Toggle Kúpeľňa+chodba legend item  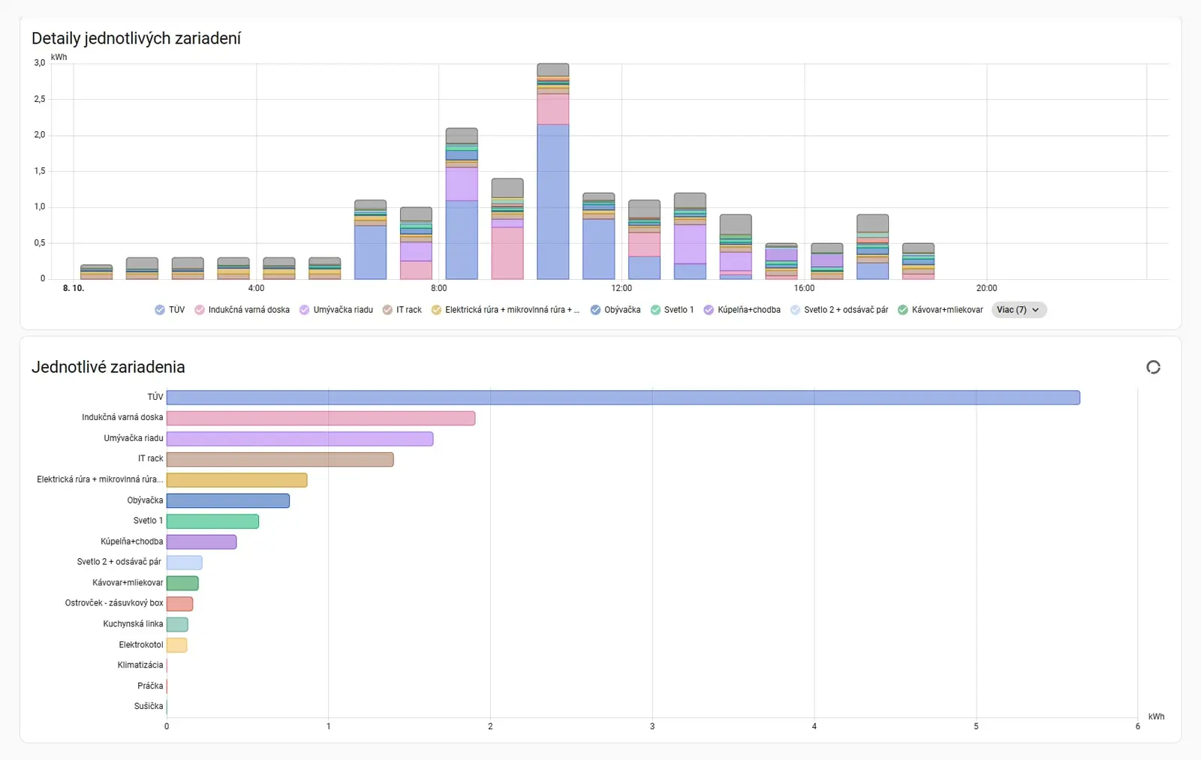pos(742,310)
